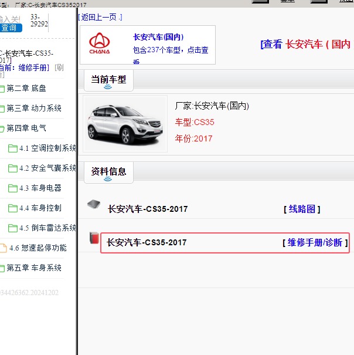Expand 第二章 底盘 chapter
The height and width of the screenshot is (355, 354).
[26, 88]
